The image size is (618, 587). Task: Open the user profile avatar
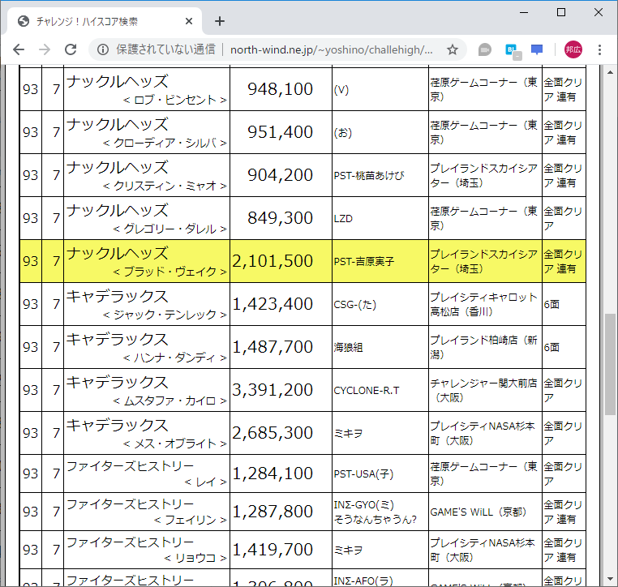573,49
